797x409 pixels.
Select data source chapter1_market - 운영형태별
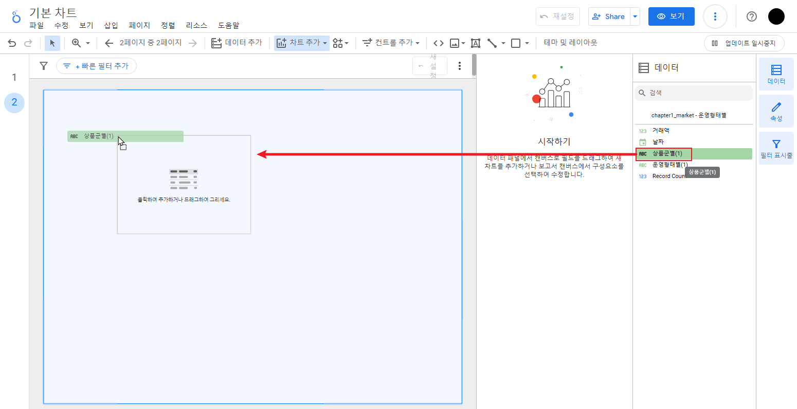tap(689, 115)
